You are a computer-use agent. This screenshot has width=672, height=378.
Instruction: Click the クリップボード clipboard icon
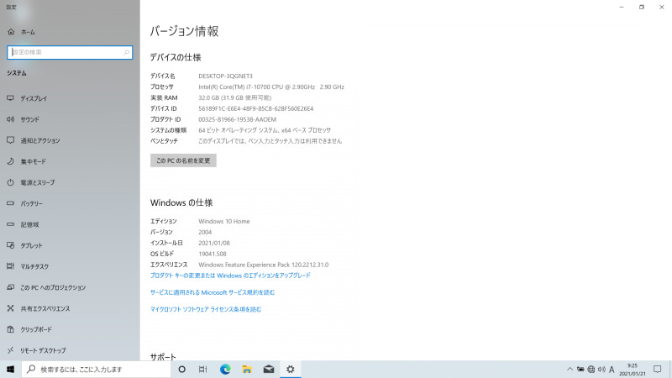point(11,329)
